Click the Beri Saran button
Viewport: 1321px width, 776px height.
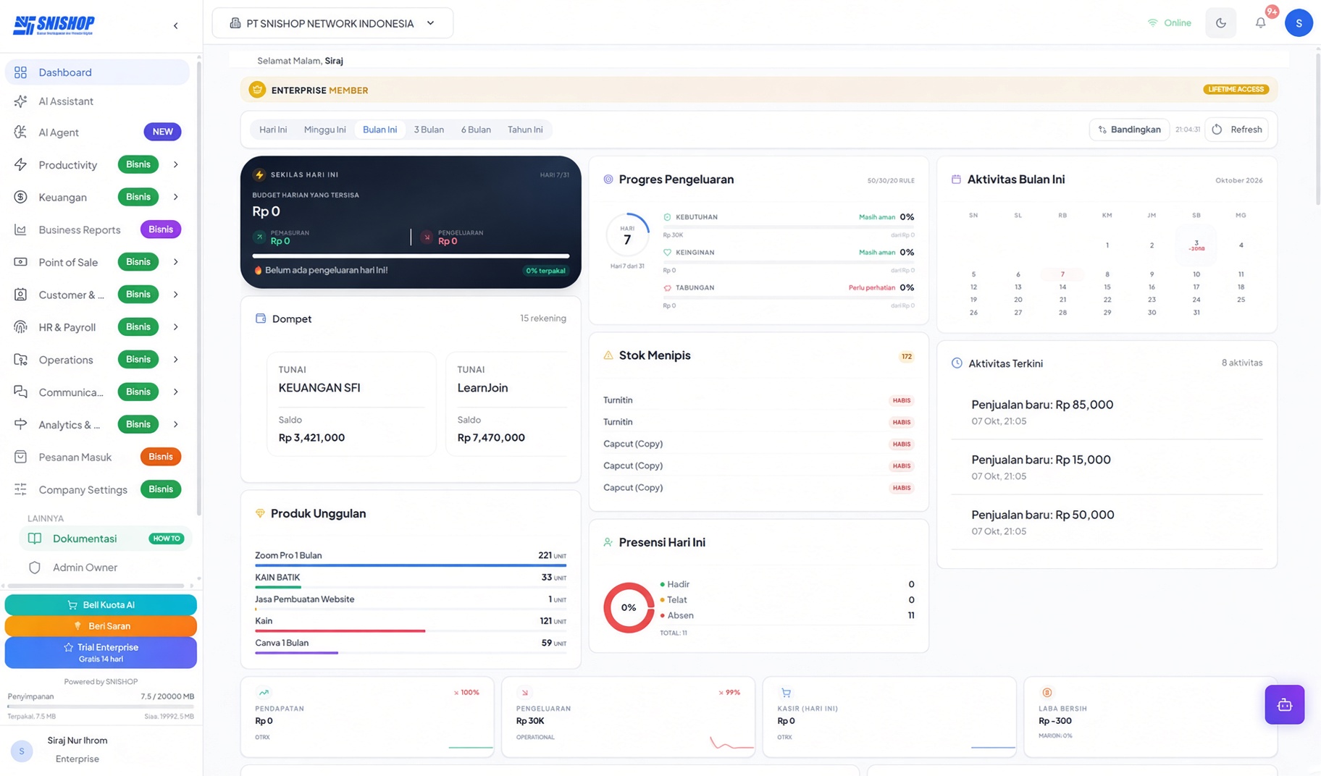(x=101, y=626)
